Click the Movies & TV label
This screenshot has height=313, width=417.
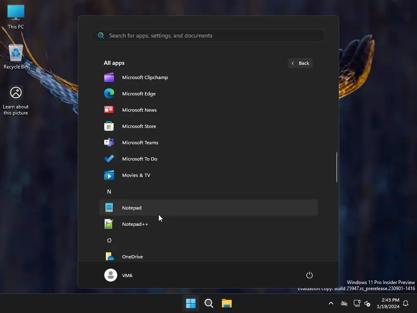[x=136, y=175]
